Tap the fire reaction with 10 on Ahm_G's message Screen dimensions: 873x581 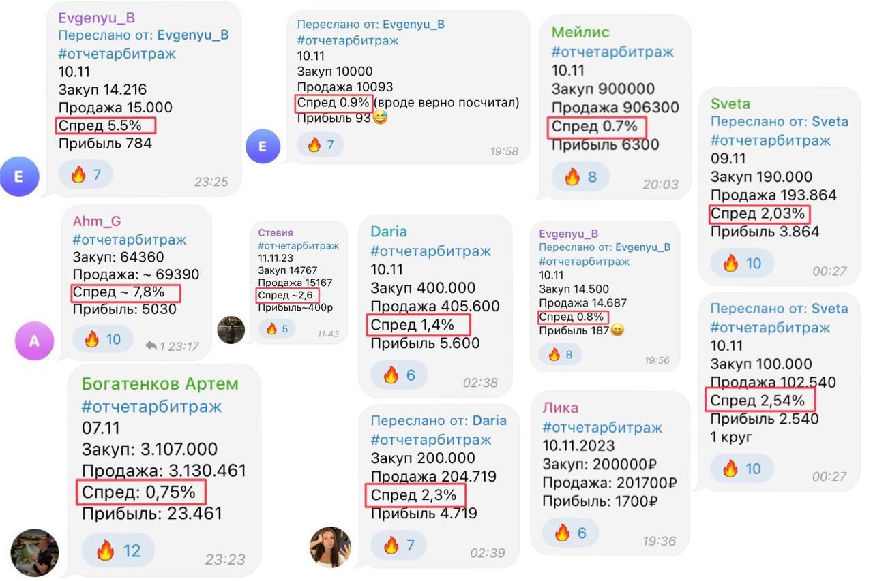point(103,339)
